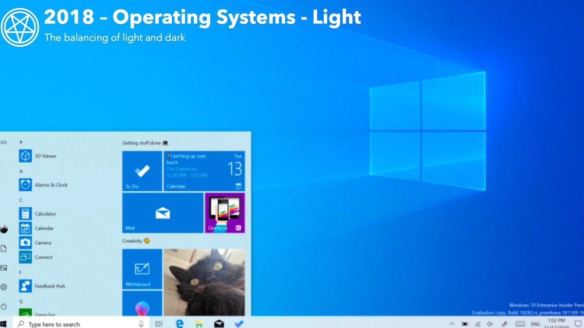Open Settings gear in Start sidebar
The width and height of the screenshot is (584, 328).
(x=4, y=287)
